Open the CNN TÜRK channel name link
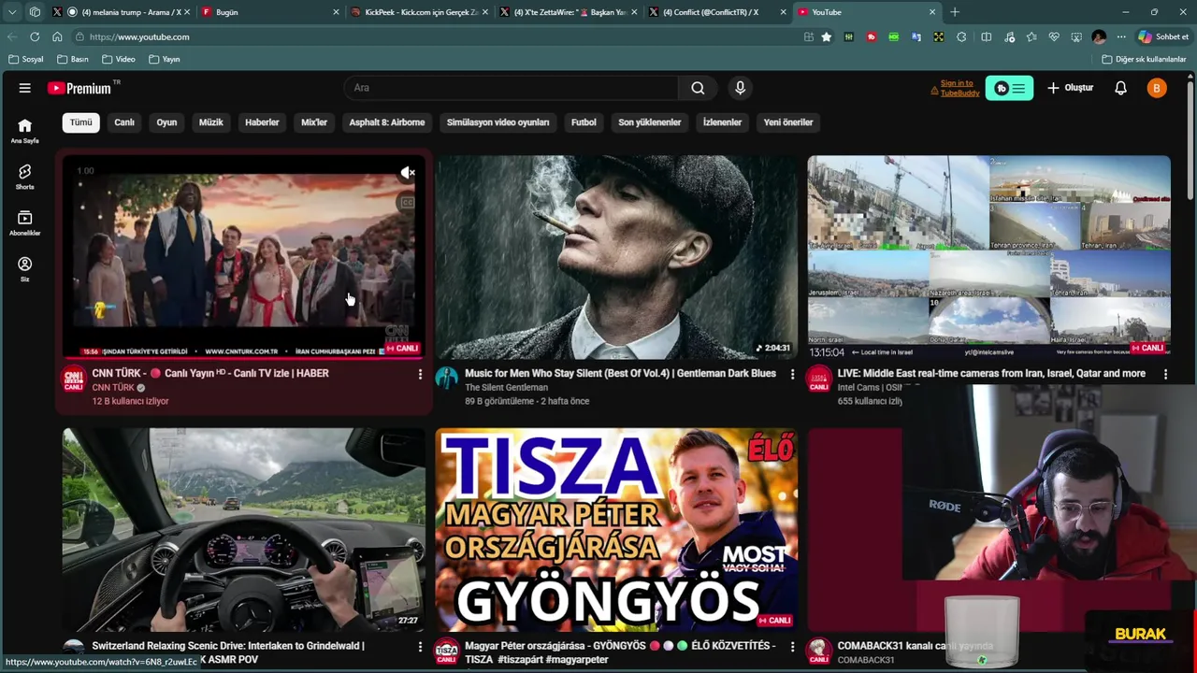Viewport: 1197px width, 673px height. (x=113, y=388)
